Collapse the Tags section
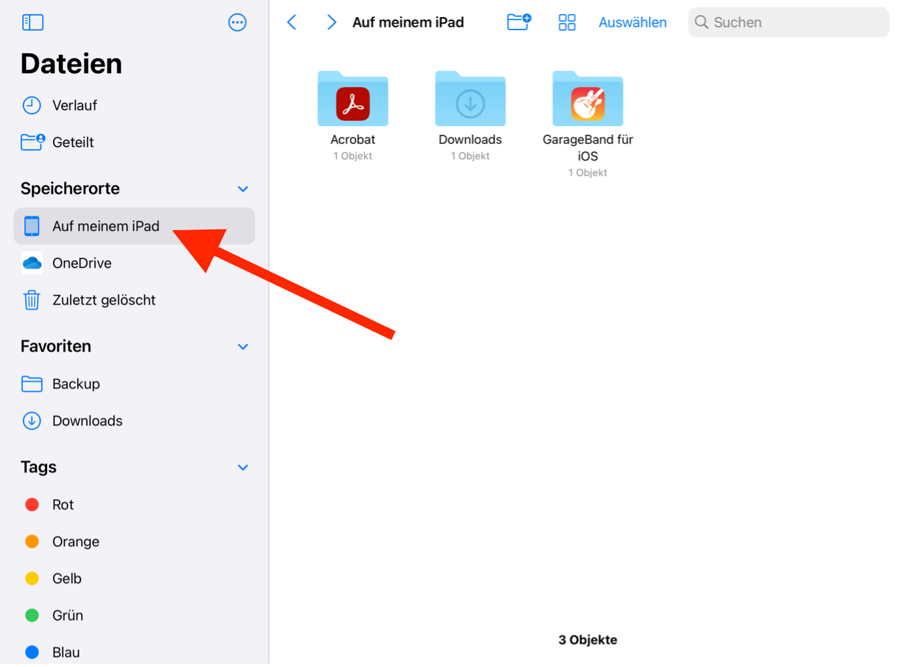 click(243, 468)
